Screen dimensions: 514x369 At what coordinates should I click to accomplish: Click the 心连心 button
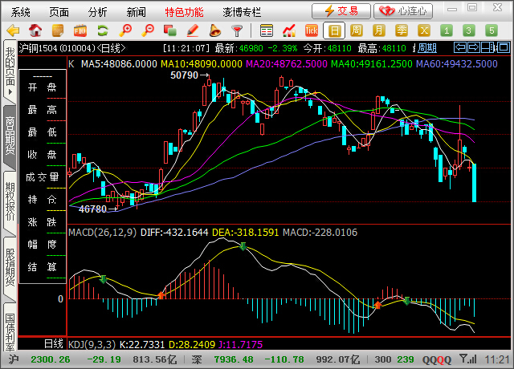click(x=404, y=10)
